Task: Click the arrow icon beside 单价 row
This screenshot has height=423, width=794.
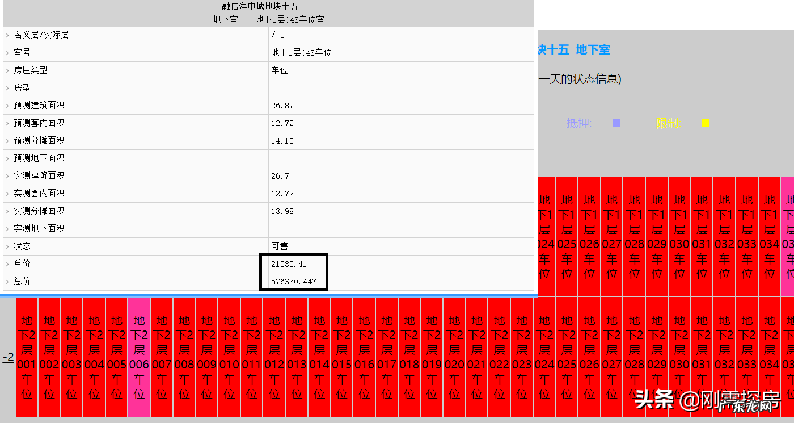Action: pyautogui.click(x=7, y=263)
